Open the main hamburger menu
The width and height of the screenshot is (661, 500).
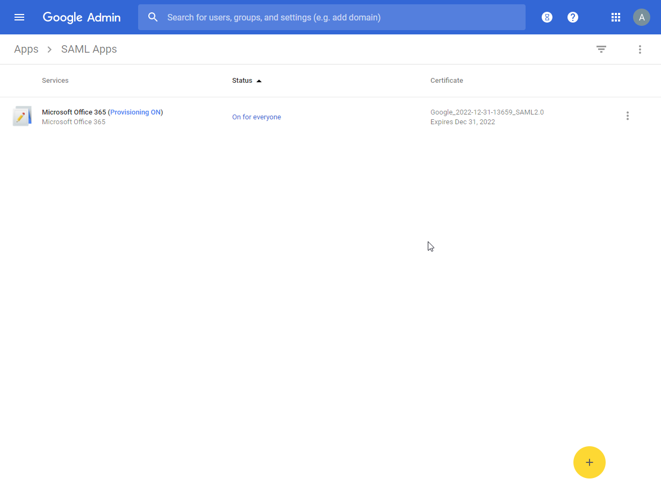tap(19, 17)
